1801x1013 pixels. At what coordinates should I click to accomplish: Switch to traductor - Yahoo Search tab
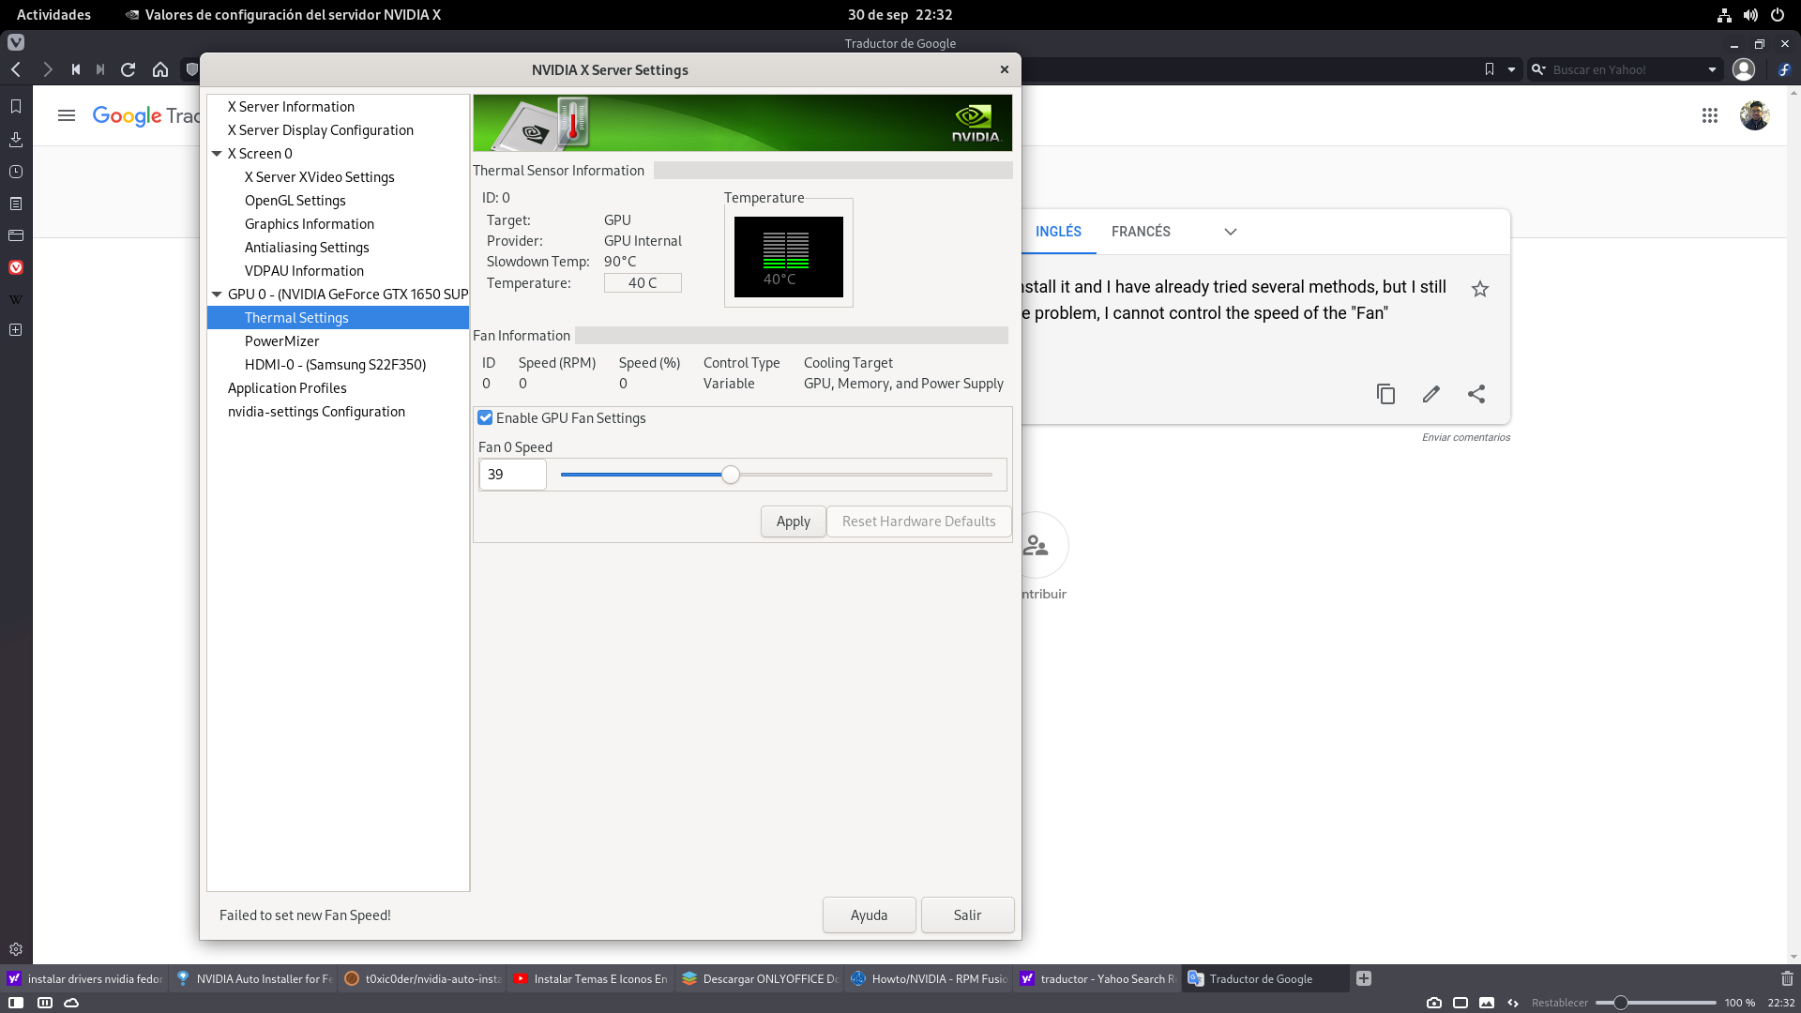[x=1097, y=978]
